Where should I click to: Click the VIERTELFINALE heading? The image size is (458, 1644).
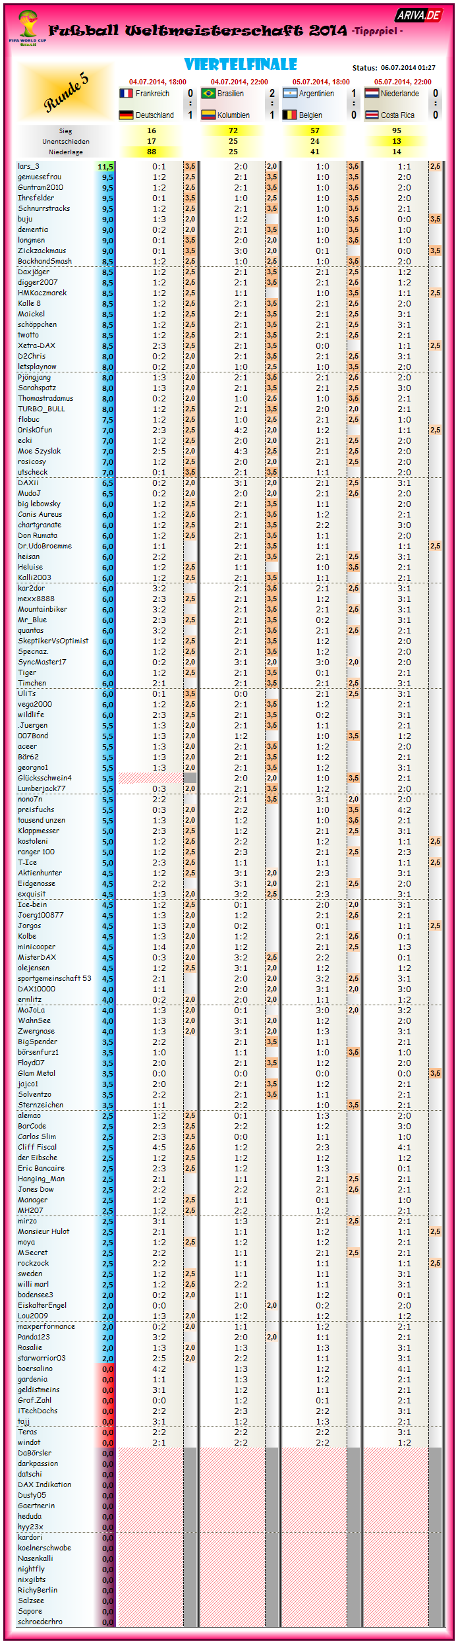(x=241, y=65)
